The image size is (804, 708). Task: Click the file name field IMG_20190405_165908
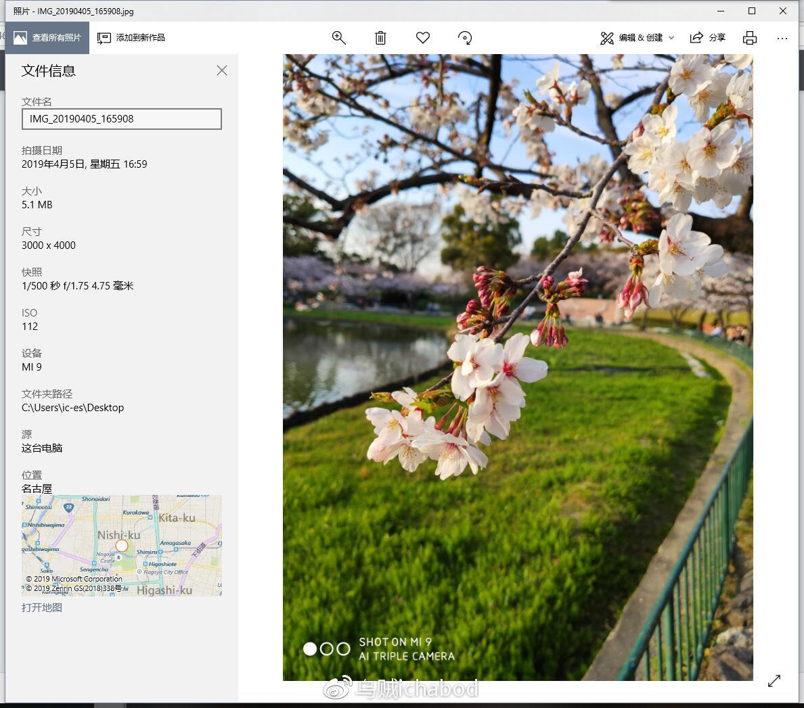click(x=122, y=119)
